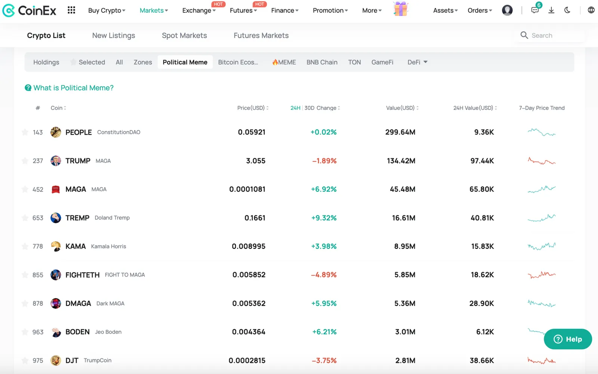The height and width of the screenshot is (374, 598).
Task: Sort by Coin column header
Action: click(58, 108)
